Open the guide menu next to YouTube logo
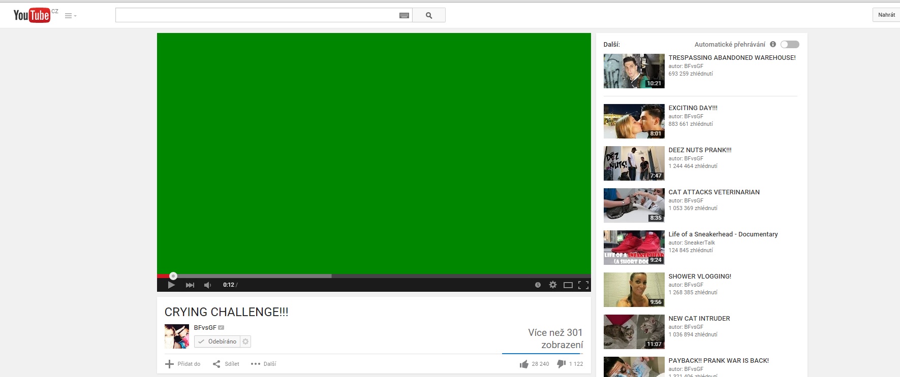Image resolution: width=900 pixels, height=377 pixels. click(x=71, y=16)
